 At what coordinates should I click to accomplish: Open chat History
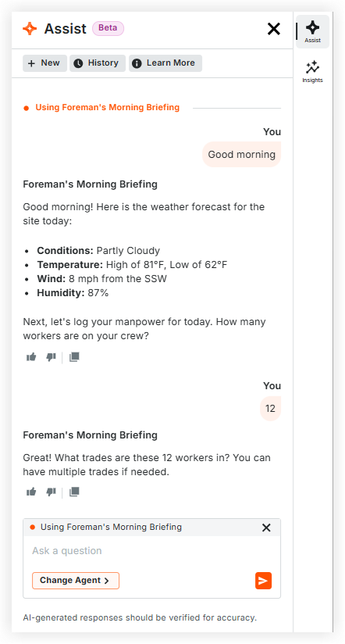(x=98, y=63)
